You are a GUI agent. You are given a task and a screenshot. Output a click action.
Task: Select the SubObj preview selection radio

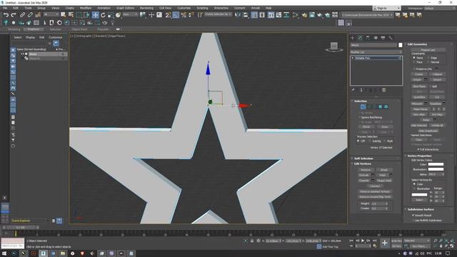370,141
